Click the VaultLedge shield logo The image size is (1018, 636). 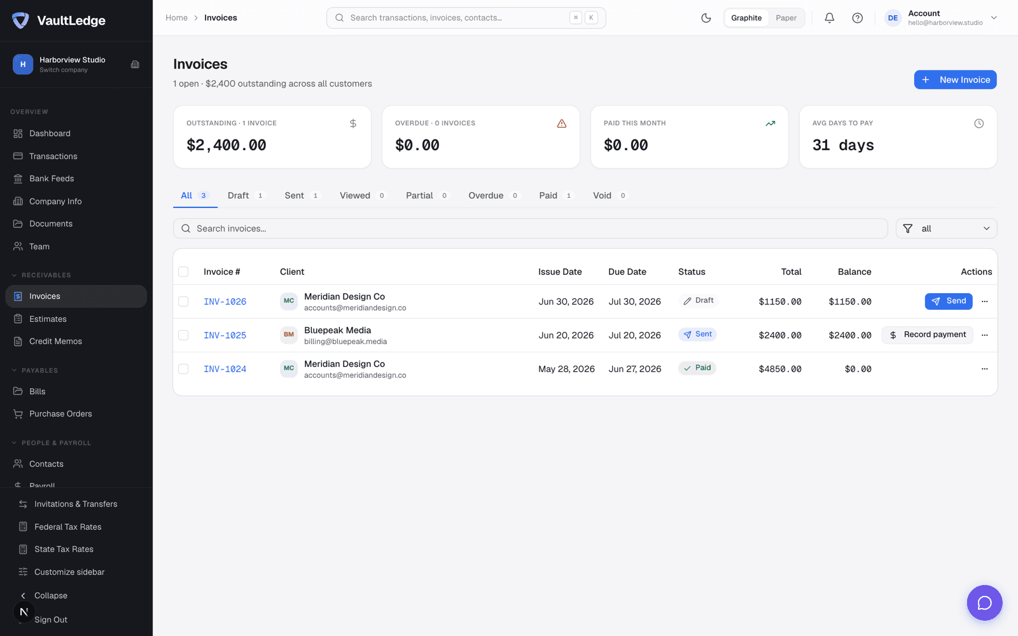click(20, 20)
